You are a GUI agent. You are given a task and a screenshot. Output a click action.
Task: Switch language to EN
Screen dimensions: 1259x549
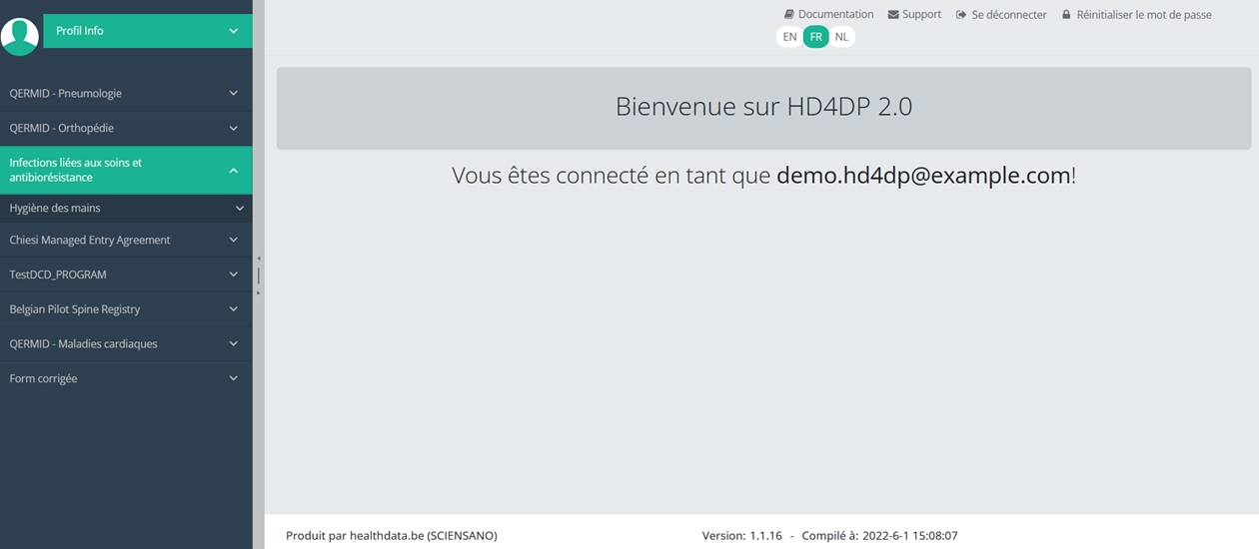click(x=789, y=37)
